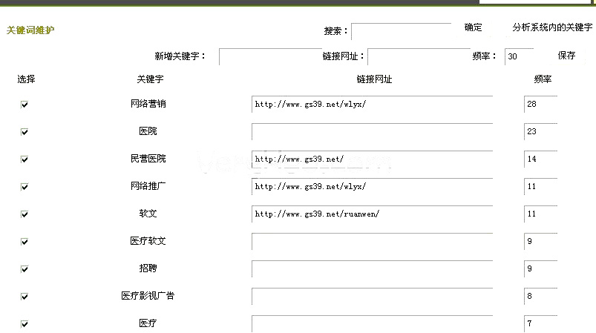Focus the 搜索 search input field
This screenshot has height=333, width=596.
click(x=401, y=31)
